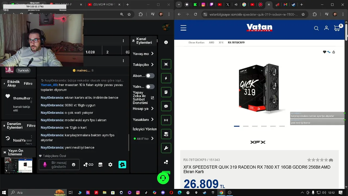Click the chat bubble sidebar icon
Screen dimensions: 348x196
pos(166,106)
